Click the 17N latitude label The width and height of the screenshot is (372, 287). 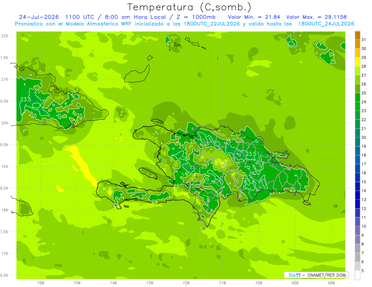coord(5,254)
